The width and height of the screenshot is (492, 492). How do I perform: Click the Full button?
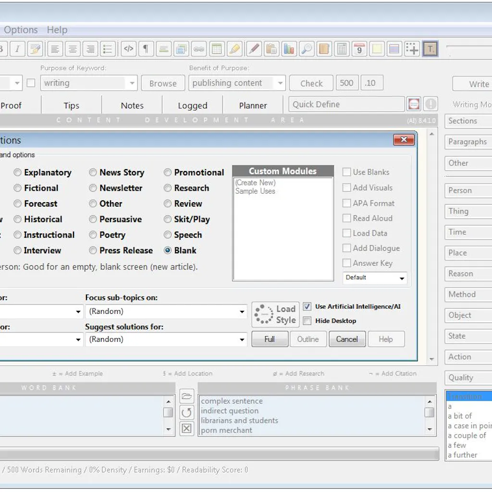[x=270, y=339]
